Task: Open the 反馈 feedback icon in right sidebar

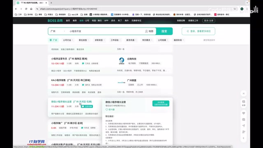Action: [244, 103]
